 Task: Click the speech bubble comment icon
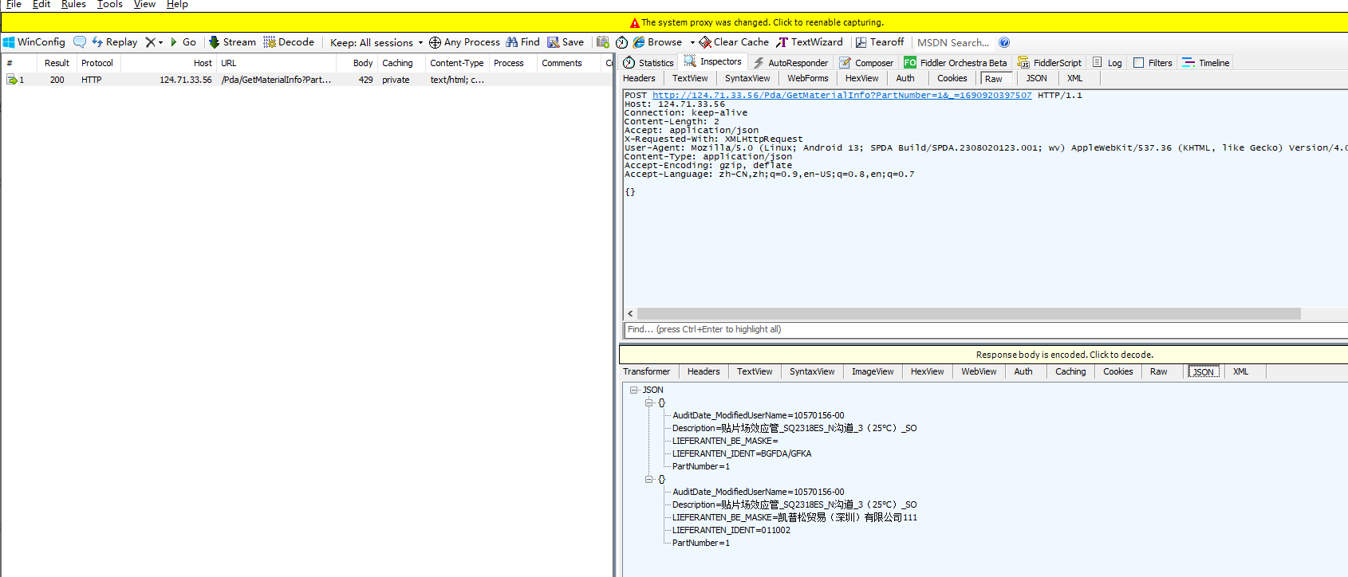pyautogui.click(x=79, y=42)
